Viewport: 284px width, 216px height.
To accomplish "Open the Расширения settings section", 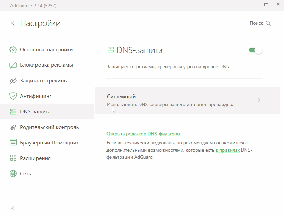I will [x=35, y=158].
